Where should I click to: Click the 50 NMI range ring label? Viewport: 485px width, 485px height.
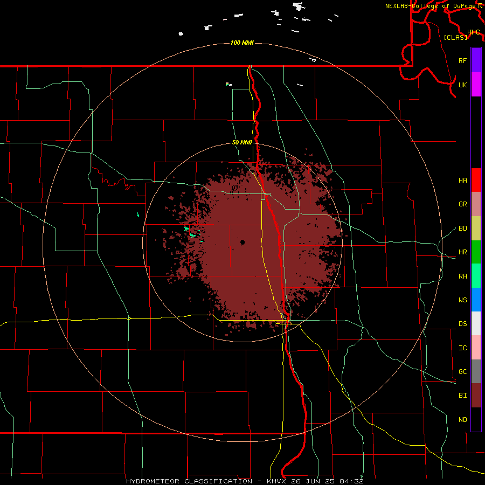(x=242, y=143)
